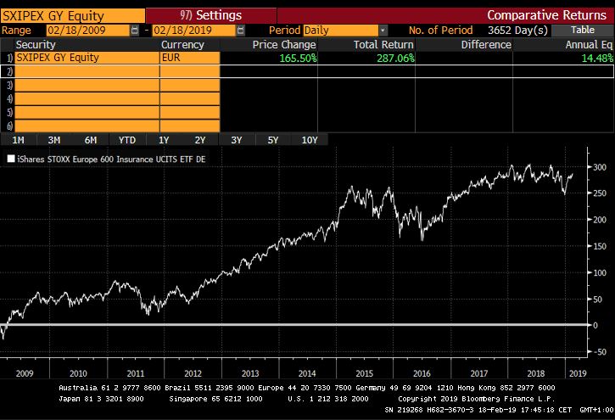Select security row 1 SXIPEX GY Equity
The height and width of the screenshot is (420, 615).
point(87,58)
